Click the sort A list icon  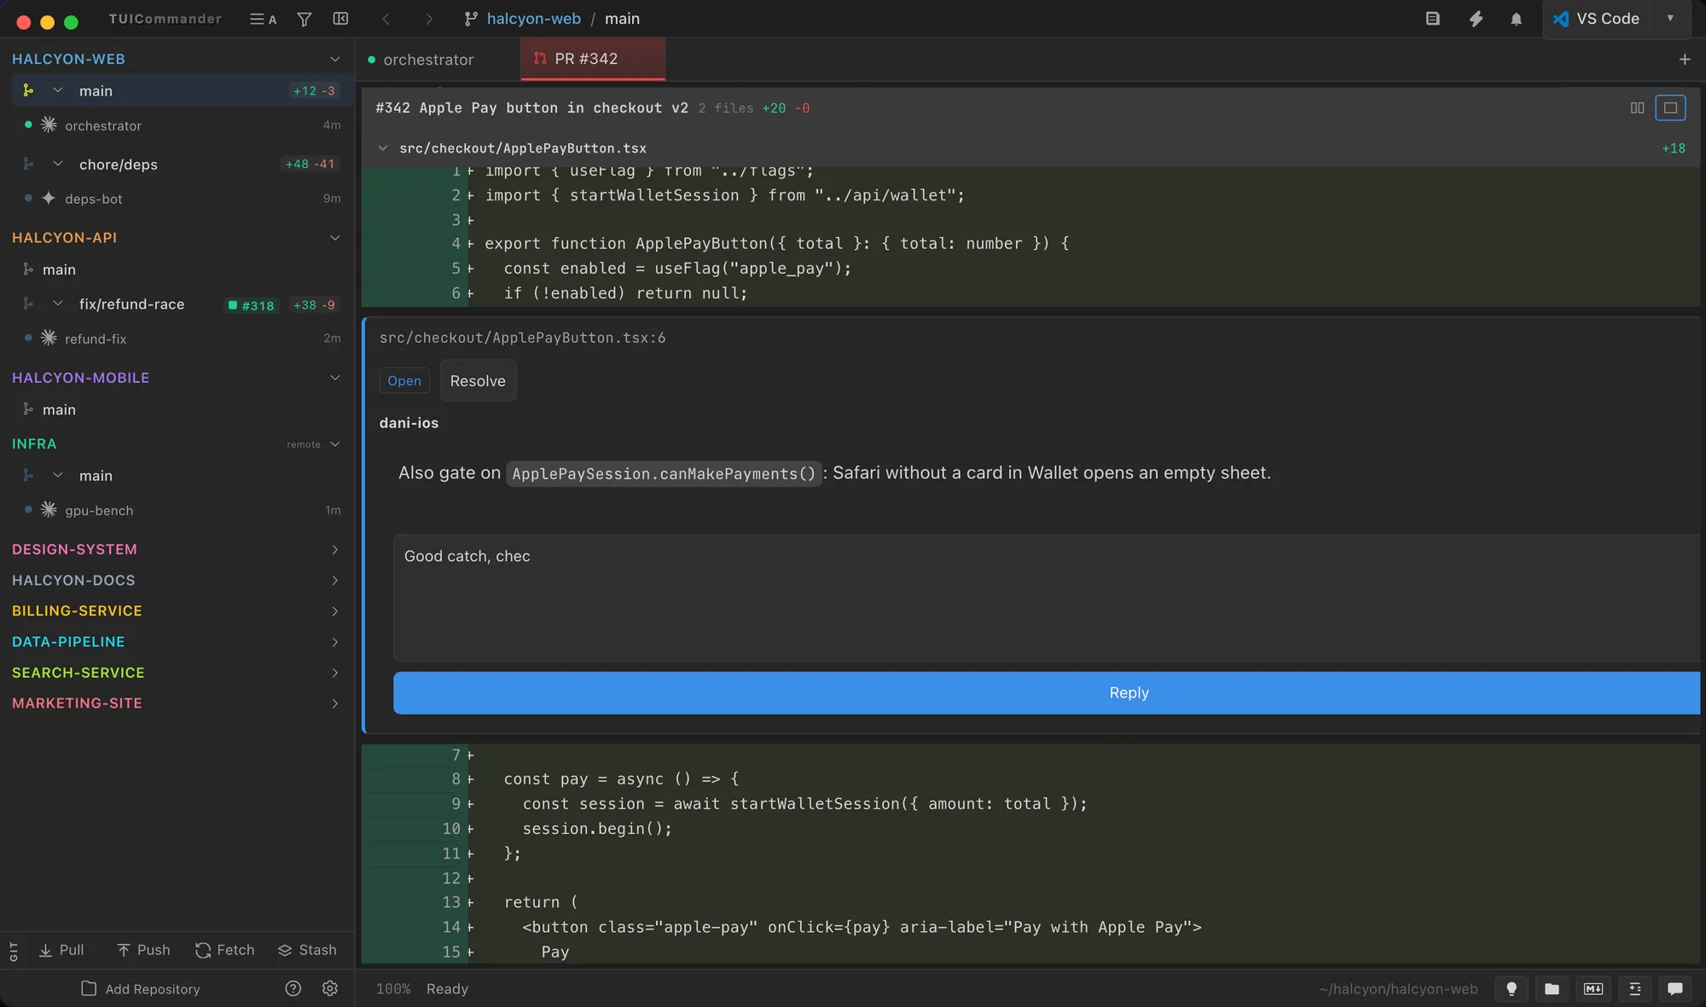pos(263,19)
